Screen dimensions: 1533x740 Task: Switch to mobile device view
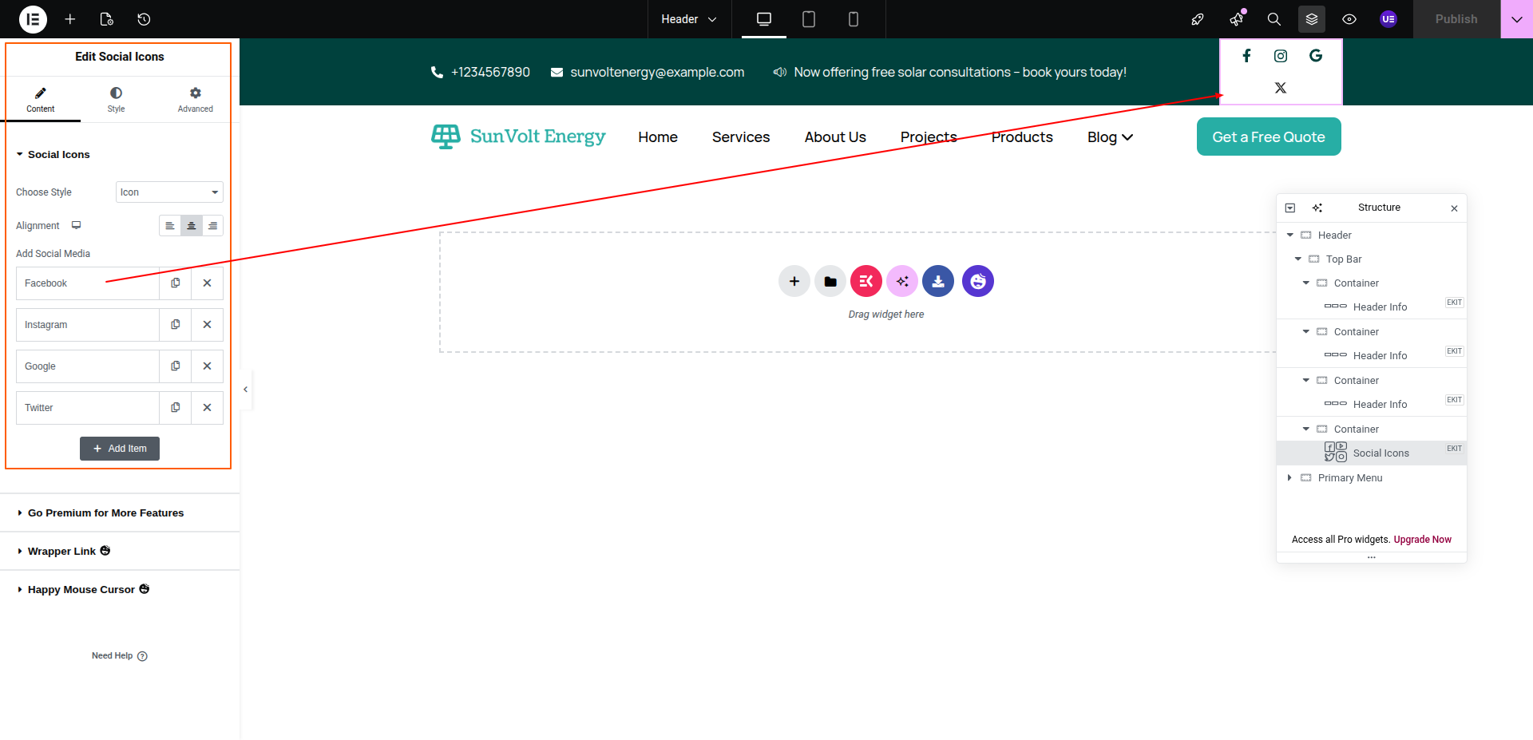point(854,19)
